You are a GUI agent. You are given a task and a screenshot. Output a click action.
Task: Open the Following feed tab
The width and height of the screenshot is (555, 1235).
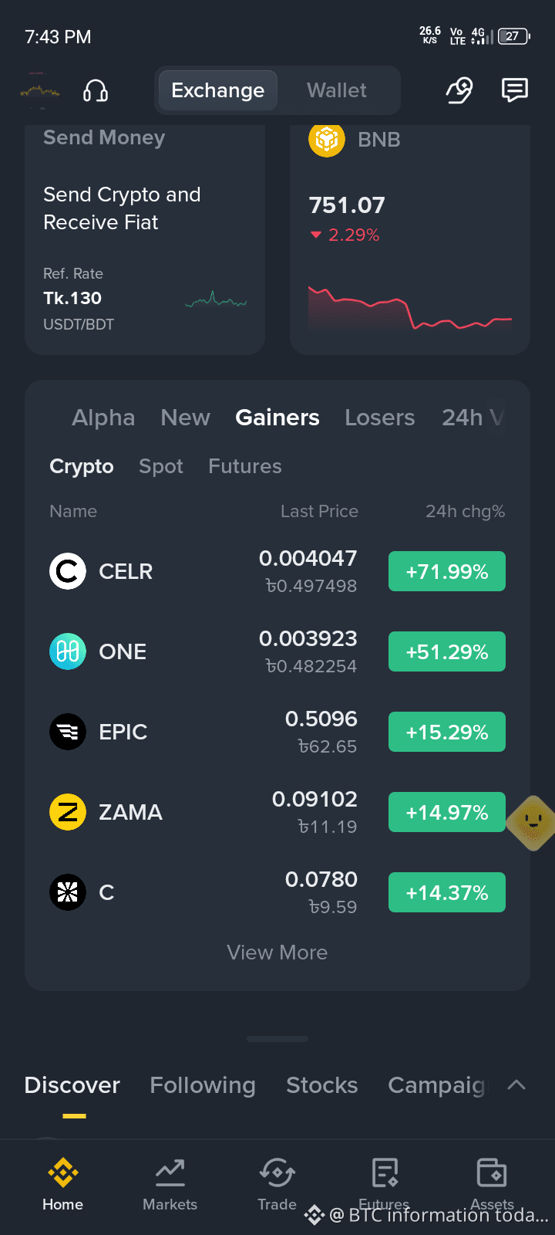point(203,1085)
